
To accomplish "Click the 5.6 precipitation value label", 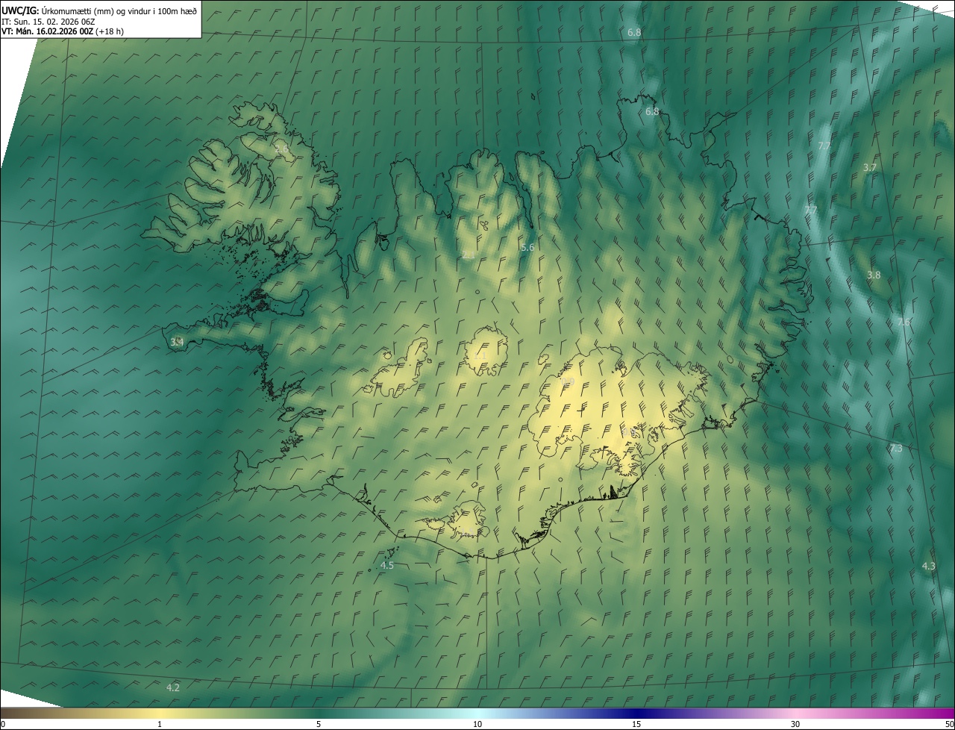I will [527, 247].
